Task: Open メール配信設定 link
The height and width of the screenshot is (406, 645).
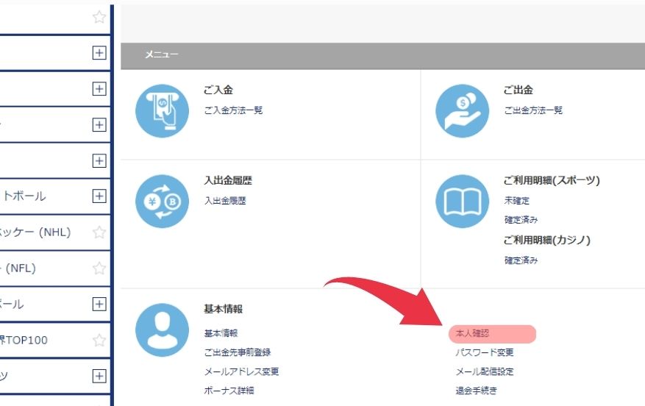Action: [485, 371]
